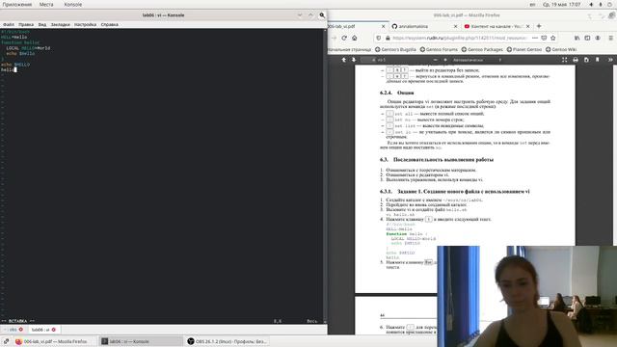Open PDF viewer tools menu
617x347 pixels.
pos(610,60)
